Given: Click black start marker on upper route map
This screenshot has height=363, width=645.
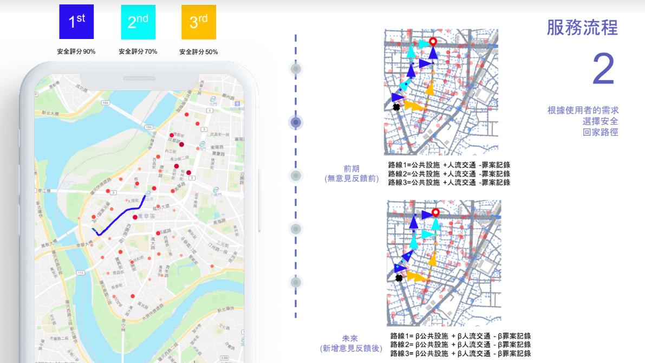Looking at the screenshot, I should coord(396,107).
